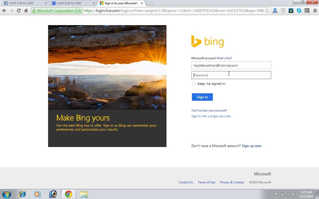Open the Chrome menu hamburger icon
Image resolution: width=319 pixels, height=199 pixels.
pos(315,11)
